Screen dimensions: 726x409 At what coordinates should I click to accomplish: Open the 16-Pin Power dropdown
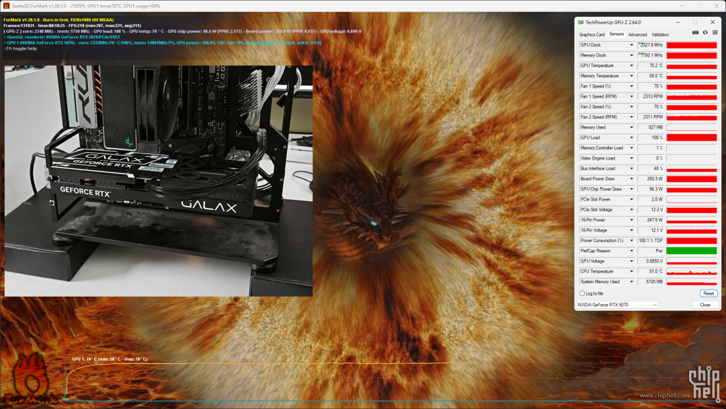tap(631, 219)
